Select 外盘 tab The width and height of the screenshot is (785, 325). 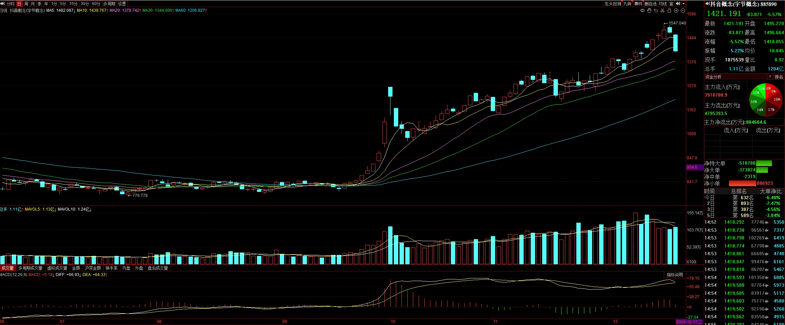coord(139,268)
